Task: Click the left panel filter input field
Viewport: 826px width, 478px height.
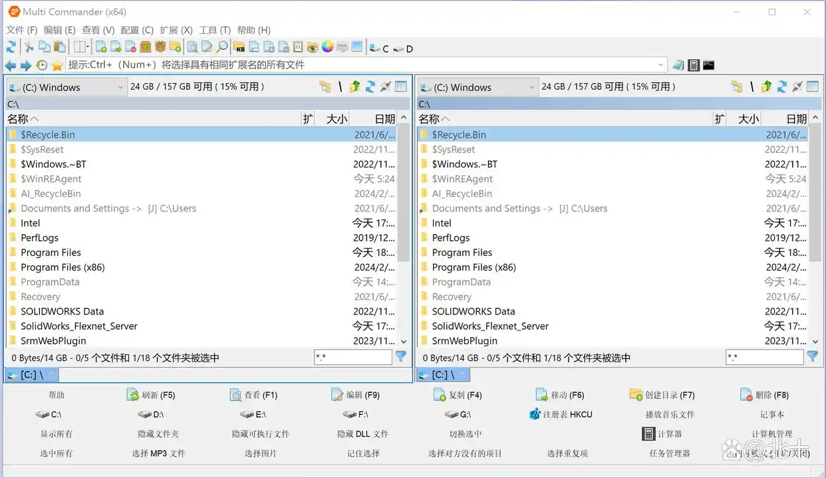Action: point(353,358)
